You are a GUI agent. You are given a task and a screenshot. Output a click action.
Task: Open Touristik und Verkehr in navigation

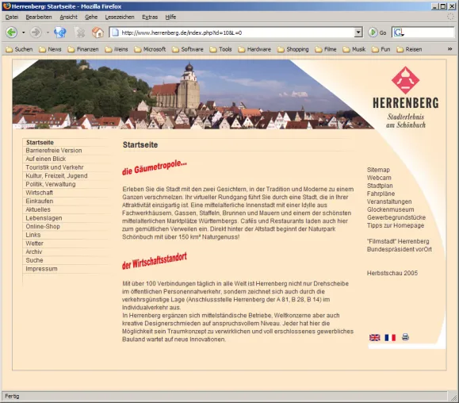(55, 167)
